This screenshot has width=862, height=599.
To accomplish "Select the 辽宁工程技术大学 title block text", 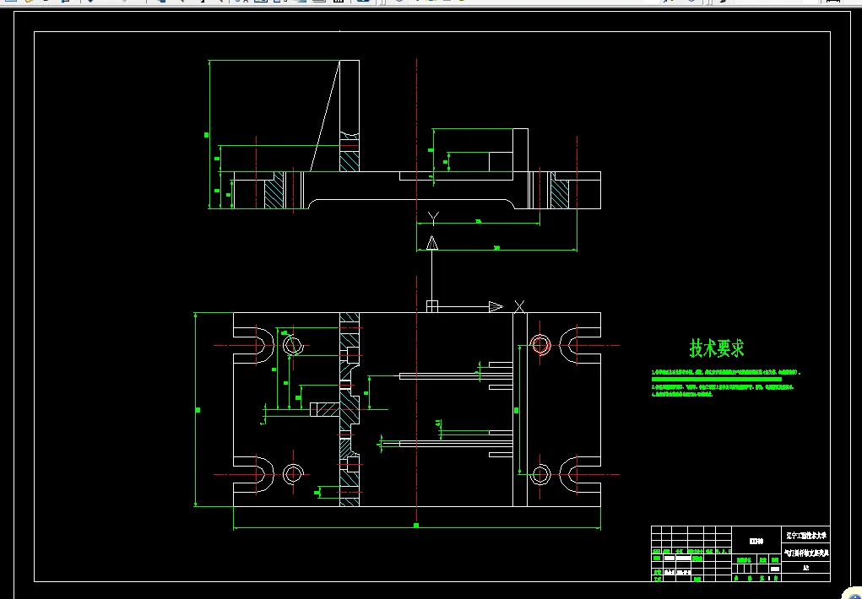I will [806, 535].
